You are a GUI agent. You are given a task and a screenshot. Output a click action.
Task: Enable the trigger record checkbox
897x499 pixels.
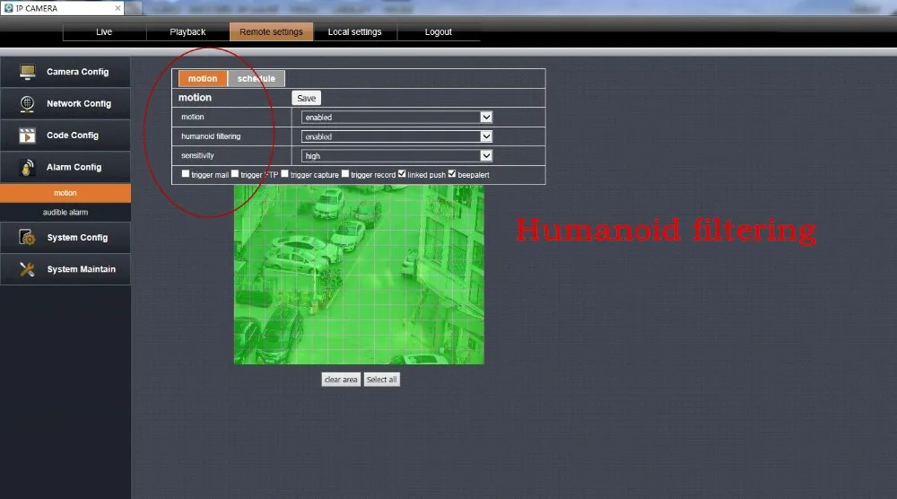pyautogui.click(x=345, y=174)
